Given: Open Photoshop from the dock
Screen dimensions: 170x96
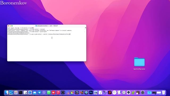Looking at the screenshot, I should [x=91, y=93].
